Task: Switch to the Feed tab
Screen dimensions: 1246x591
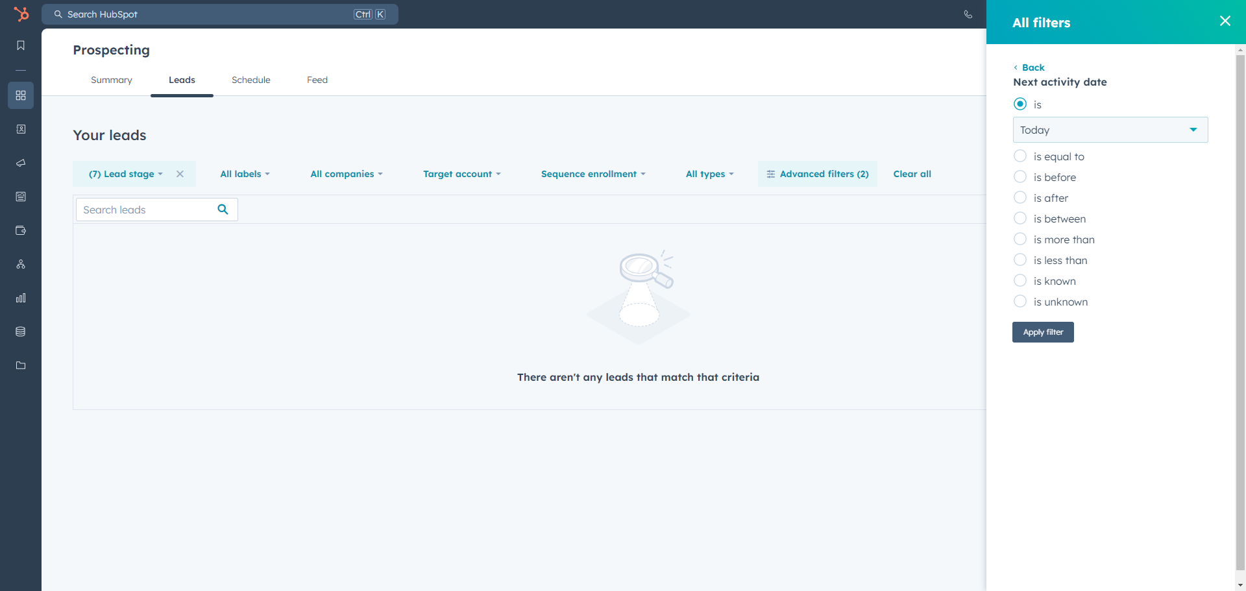Action: pyautogui.click(x=317, y=80)
